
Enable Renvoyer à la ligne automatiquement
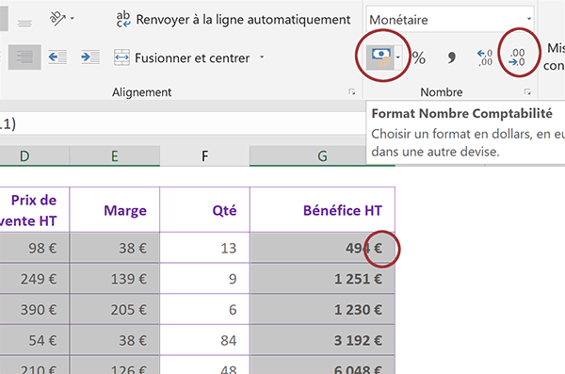tap(234, 20)
